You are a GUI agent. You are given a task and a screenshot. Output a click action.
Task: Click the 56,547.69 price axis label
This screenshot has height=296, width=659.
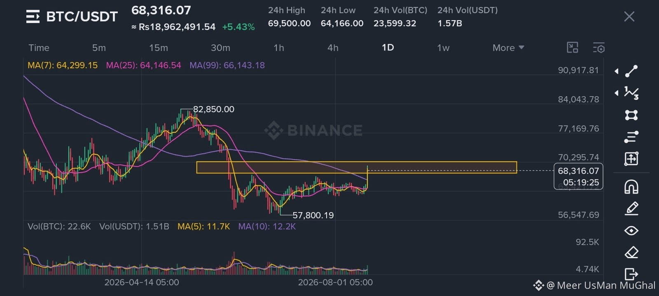578,215
